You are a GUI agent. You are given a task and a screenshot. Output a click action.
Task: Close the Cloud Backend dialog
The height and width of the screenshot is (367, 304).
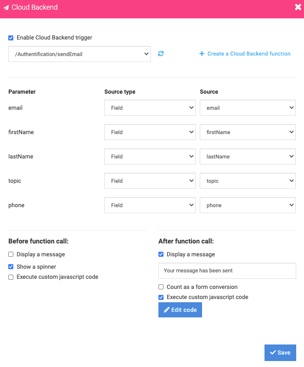coord(298,7)
